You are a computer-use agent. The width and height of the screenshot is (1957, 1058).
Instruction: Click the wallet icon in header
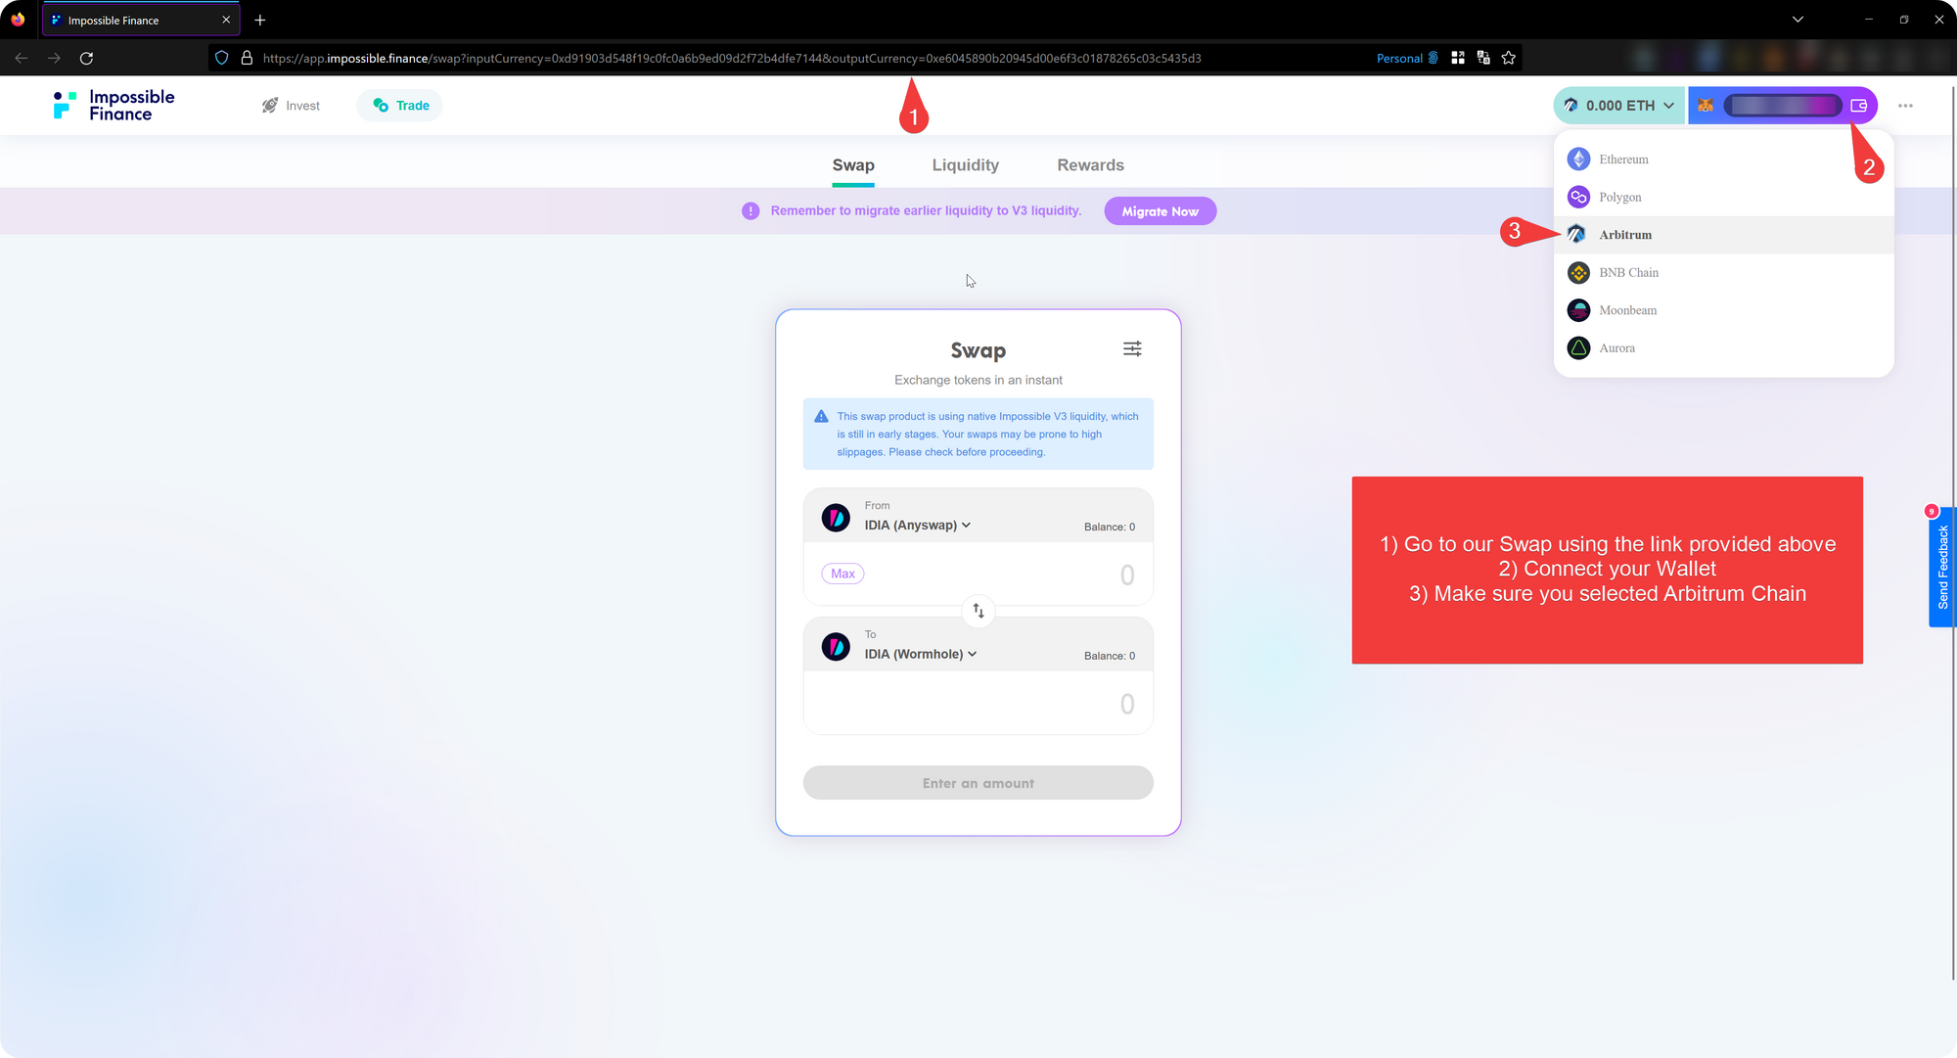pos(1859,106)
